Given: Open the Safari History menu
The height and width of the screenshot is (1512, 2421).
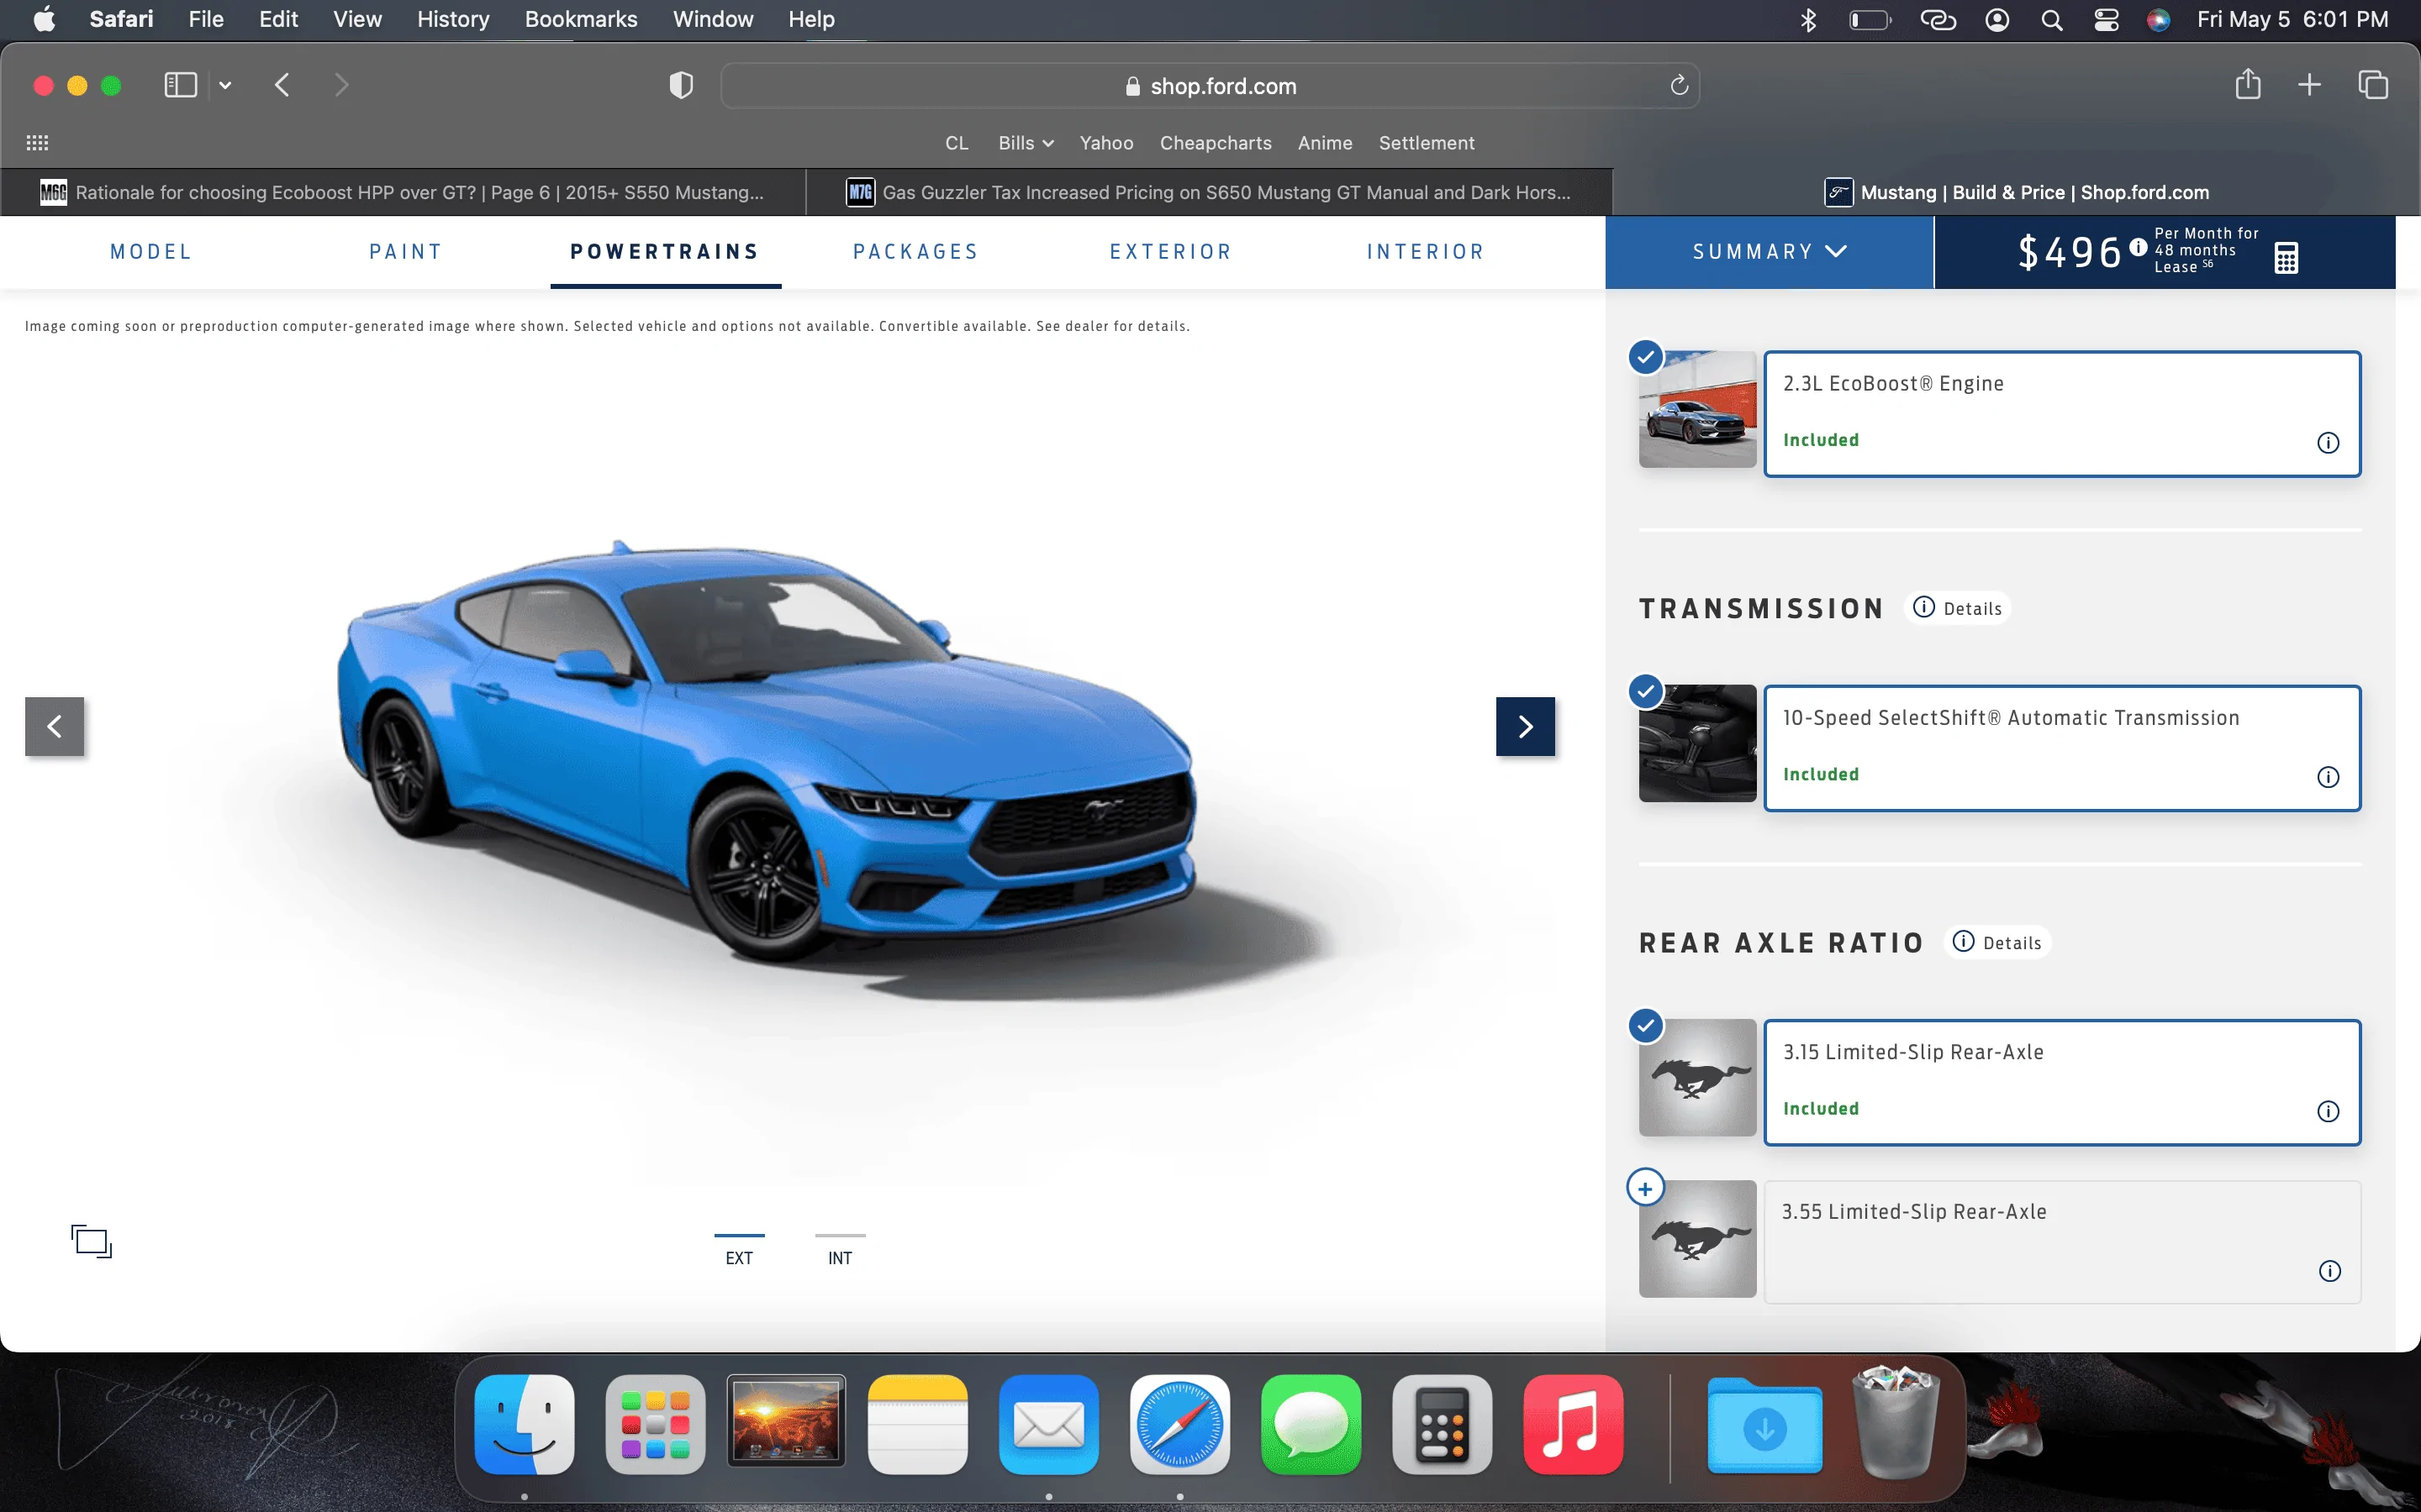Looking at the screenshot, I should click(x=453, y=19).
